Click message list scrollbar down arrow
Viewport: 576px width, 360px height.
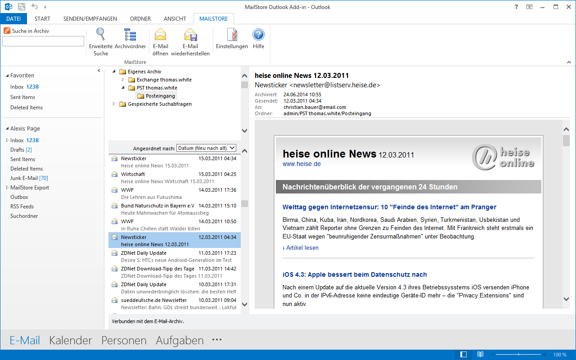click(245, 305)
